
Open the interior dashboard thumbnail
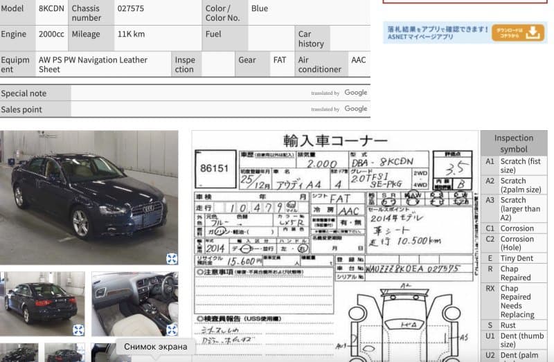point(134,304)
